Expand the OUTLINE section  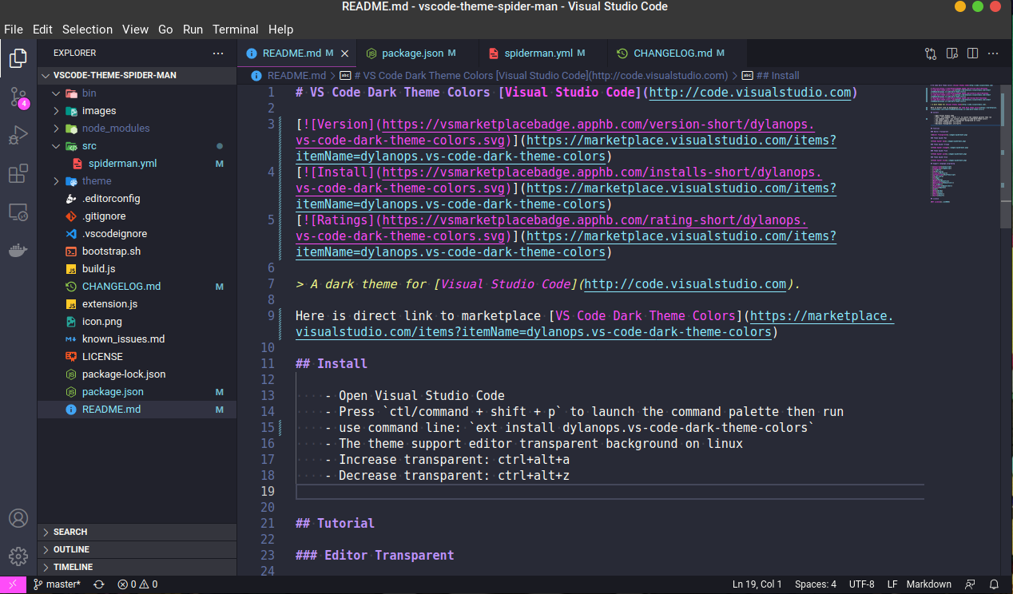[137, 549]
